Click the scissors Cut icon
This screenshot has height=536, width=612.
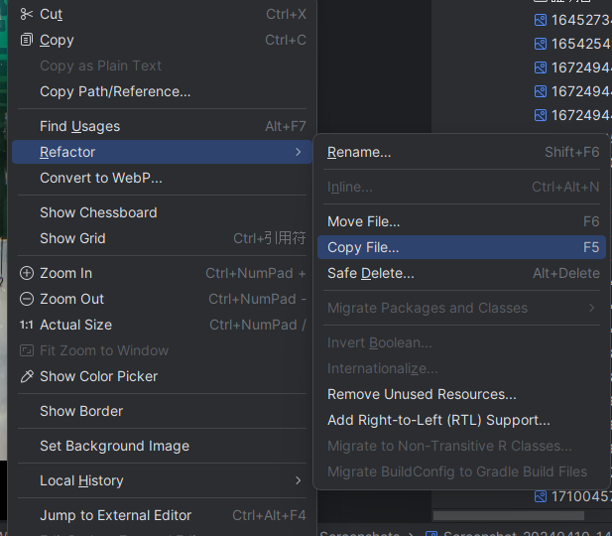(27, 14)
